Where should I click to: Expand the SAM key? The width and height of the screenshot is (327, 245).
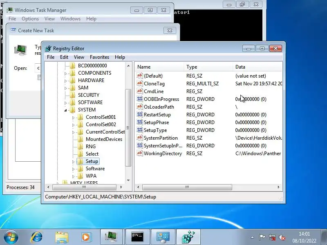point(65,88)
